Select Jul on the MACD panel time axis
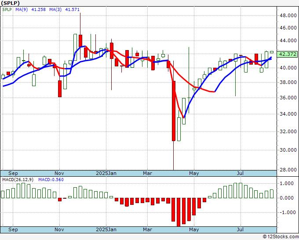This screenshot has height=240, width=299. pyautogui.click(x=240, y=229)
